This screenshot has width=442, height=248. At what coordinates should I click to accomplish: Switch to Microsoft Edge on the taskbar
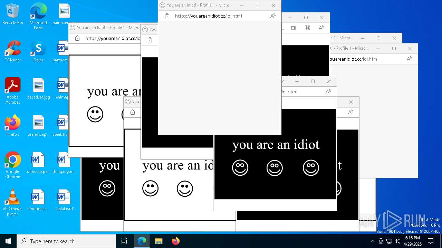coord(142,241)
